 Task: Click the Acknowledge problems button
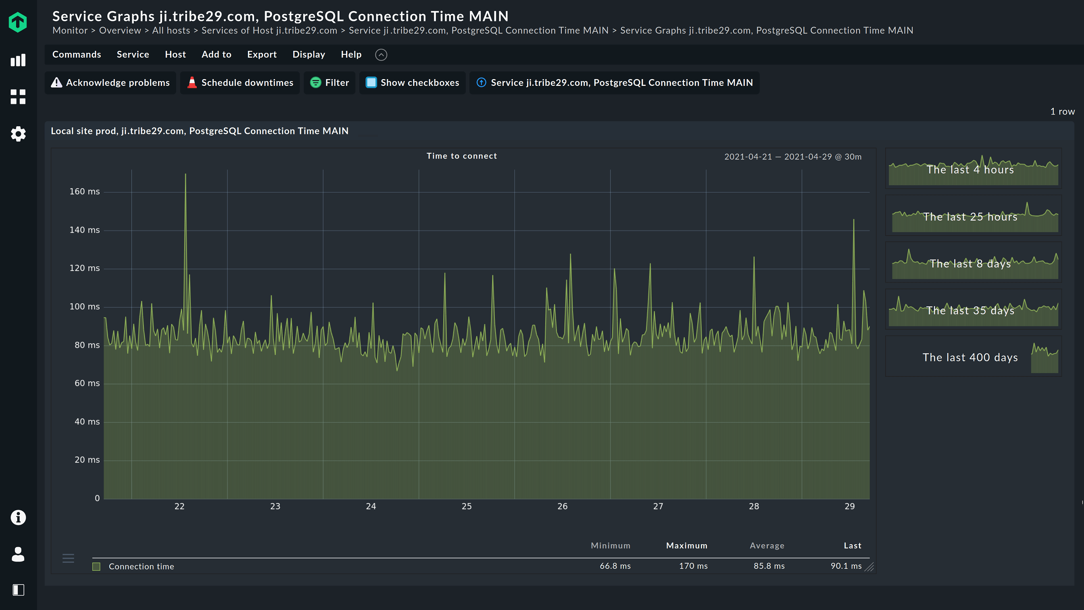(110, 83)
